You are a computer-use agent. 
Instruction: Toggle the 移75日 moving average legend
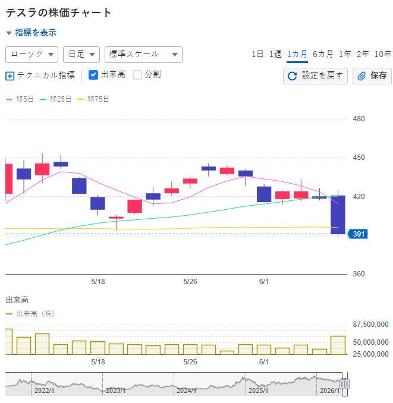93,99
